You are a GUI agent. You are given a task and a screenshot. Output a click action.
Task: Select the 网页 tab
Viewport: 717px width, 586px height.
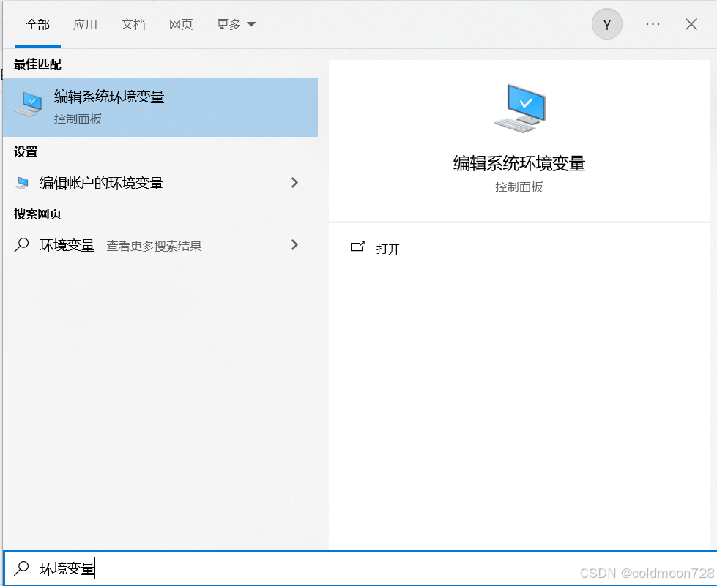pyautogui.click(x=181, y=25)
